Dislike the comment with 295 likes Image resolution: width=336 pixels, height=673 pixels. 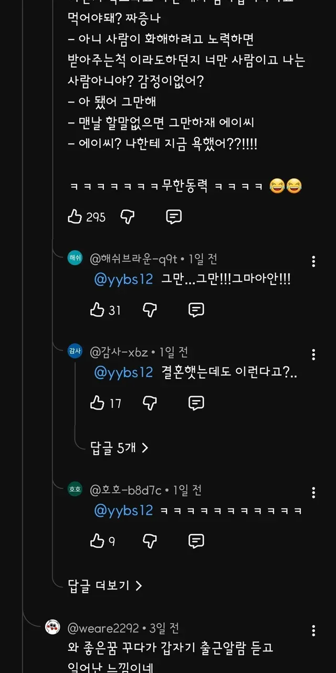point(128,217)
